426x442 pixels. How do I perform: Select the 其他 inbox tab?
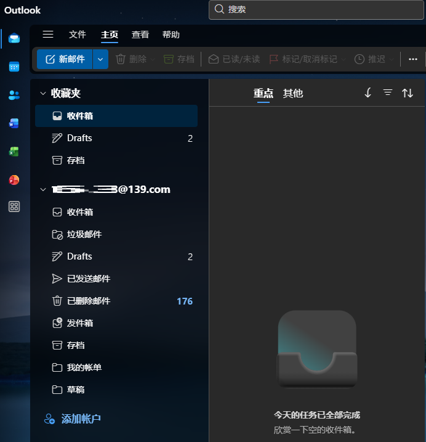(x=293, y=93)
